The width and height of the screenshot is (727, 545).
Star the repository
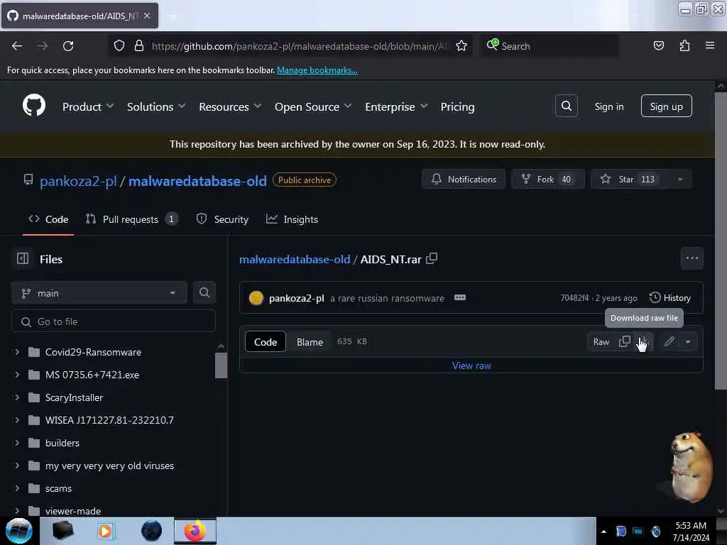pyautogui.click(x=630, y=180)
